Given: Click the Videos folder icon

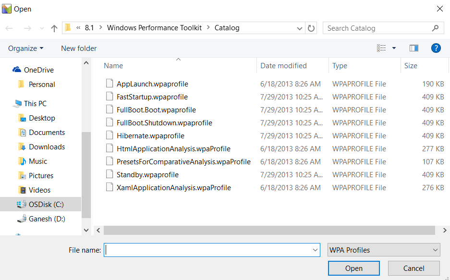Looking at the screenshot, I should (x=22, y=190).
